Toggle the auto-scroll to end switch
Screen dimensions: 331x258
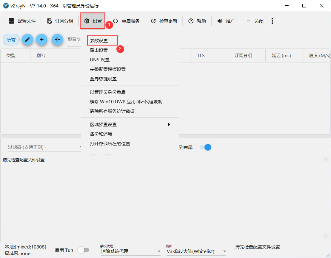[205, 147]
